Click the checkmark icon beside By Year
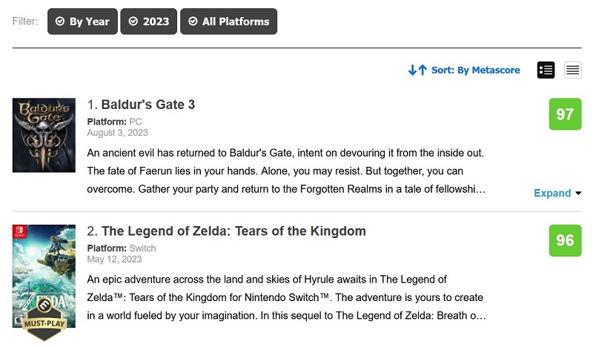 coord(60,22)
